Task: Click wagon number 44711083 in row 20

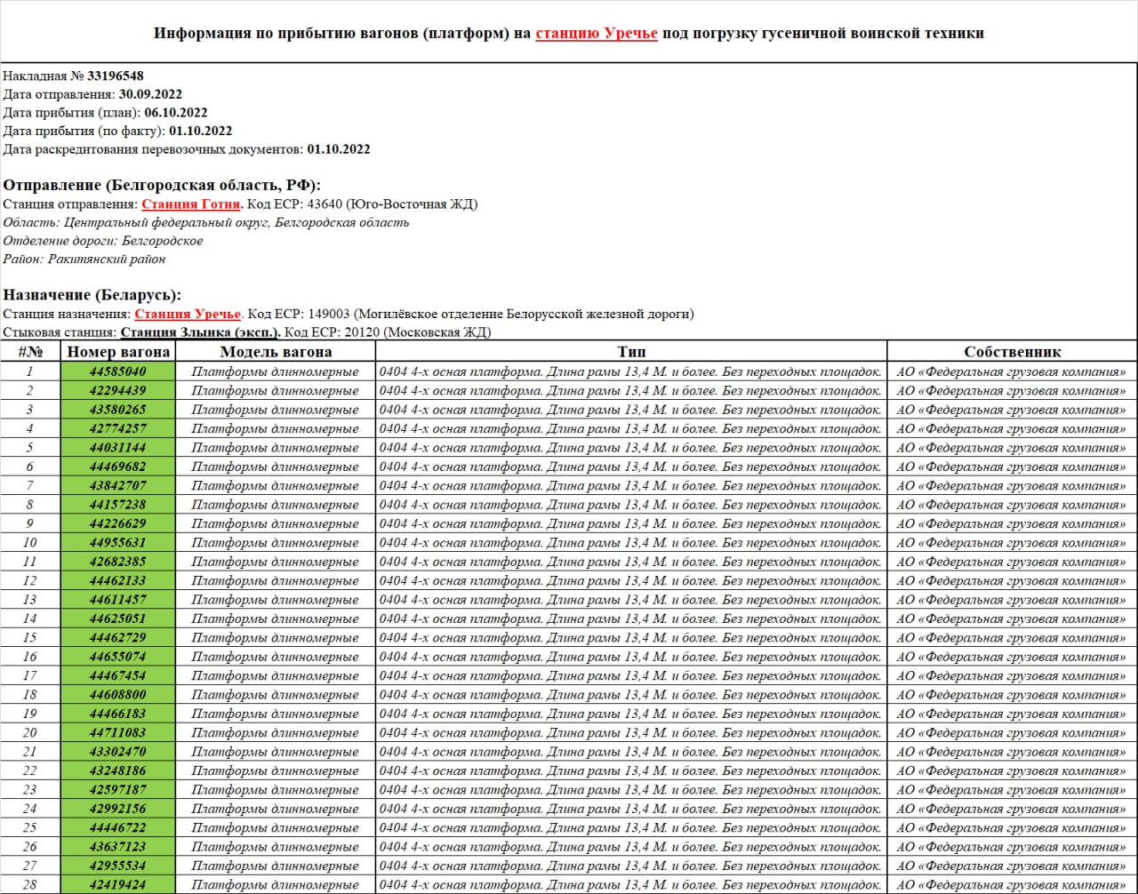Action: pyautogui.click(x=118, y=733)
